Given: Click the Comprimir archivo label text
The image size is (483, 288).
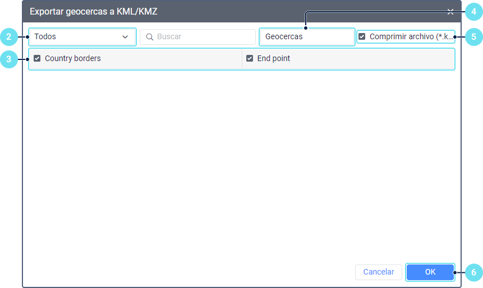Looking at the screenshot, I should tap(411, 36).
